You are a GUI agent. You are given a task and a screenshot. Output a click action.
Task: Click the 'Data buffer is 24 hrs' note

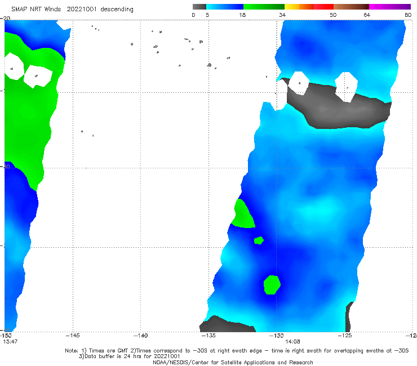129,356
